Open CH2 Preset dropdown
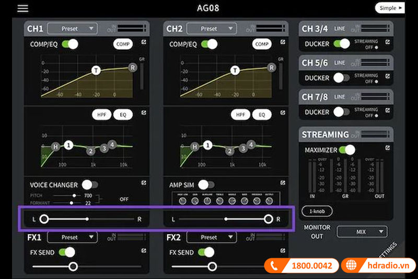The height and width of the screenshot is (279, 418). pyautogui.click(x=212, y=29)
